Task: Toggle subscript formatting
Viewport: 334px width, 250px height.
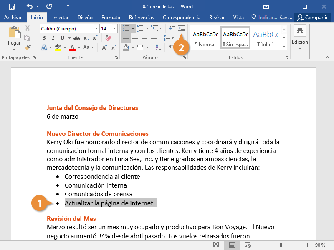Action: tap(86, 38)
